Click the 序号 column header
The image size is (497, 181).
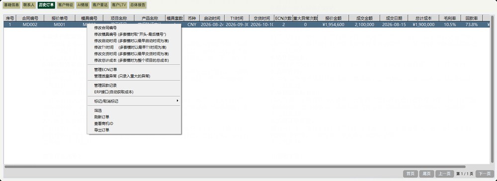point(10,18)
